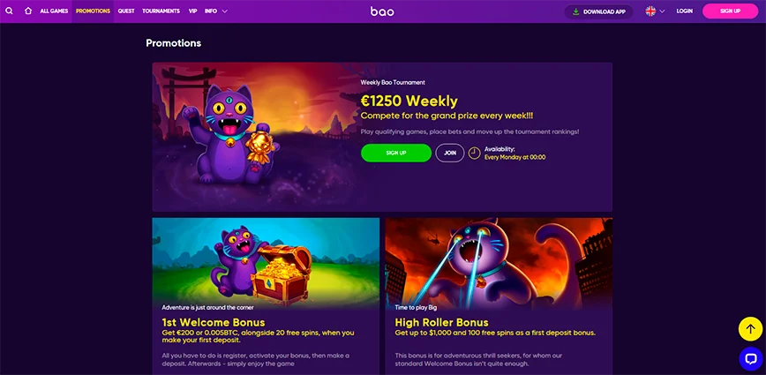Click the pink Sign Up button

(730, 11)
